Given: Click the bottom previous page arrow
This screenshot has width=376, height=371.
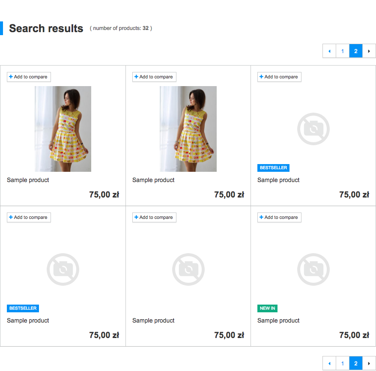Looking at the screenshot, I should [x=329, y=363].
